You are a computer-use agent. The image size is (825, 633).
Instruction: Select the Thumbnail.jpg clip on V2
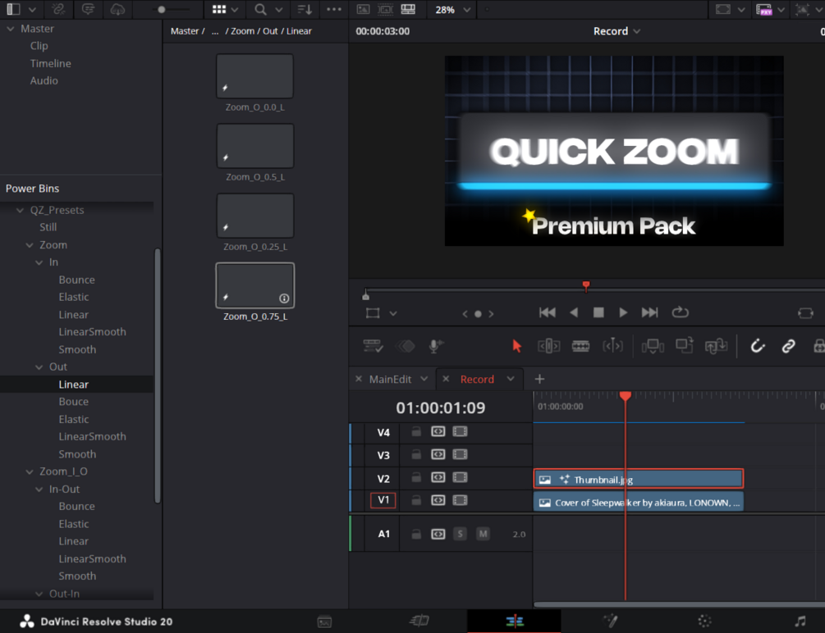(638, 479)
